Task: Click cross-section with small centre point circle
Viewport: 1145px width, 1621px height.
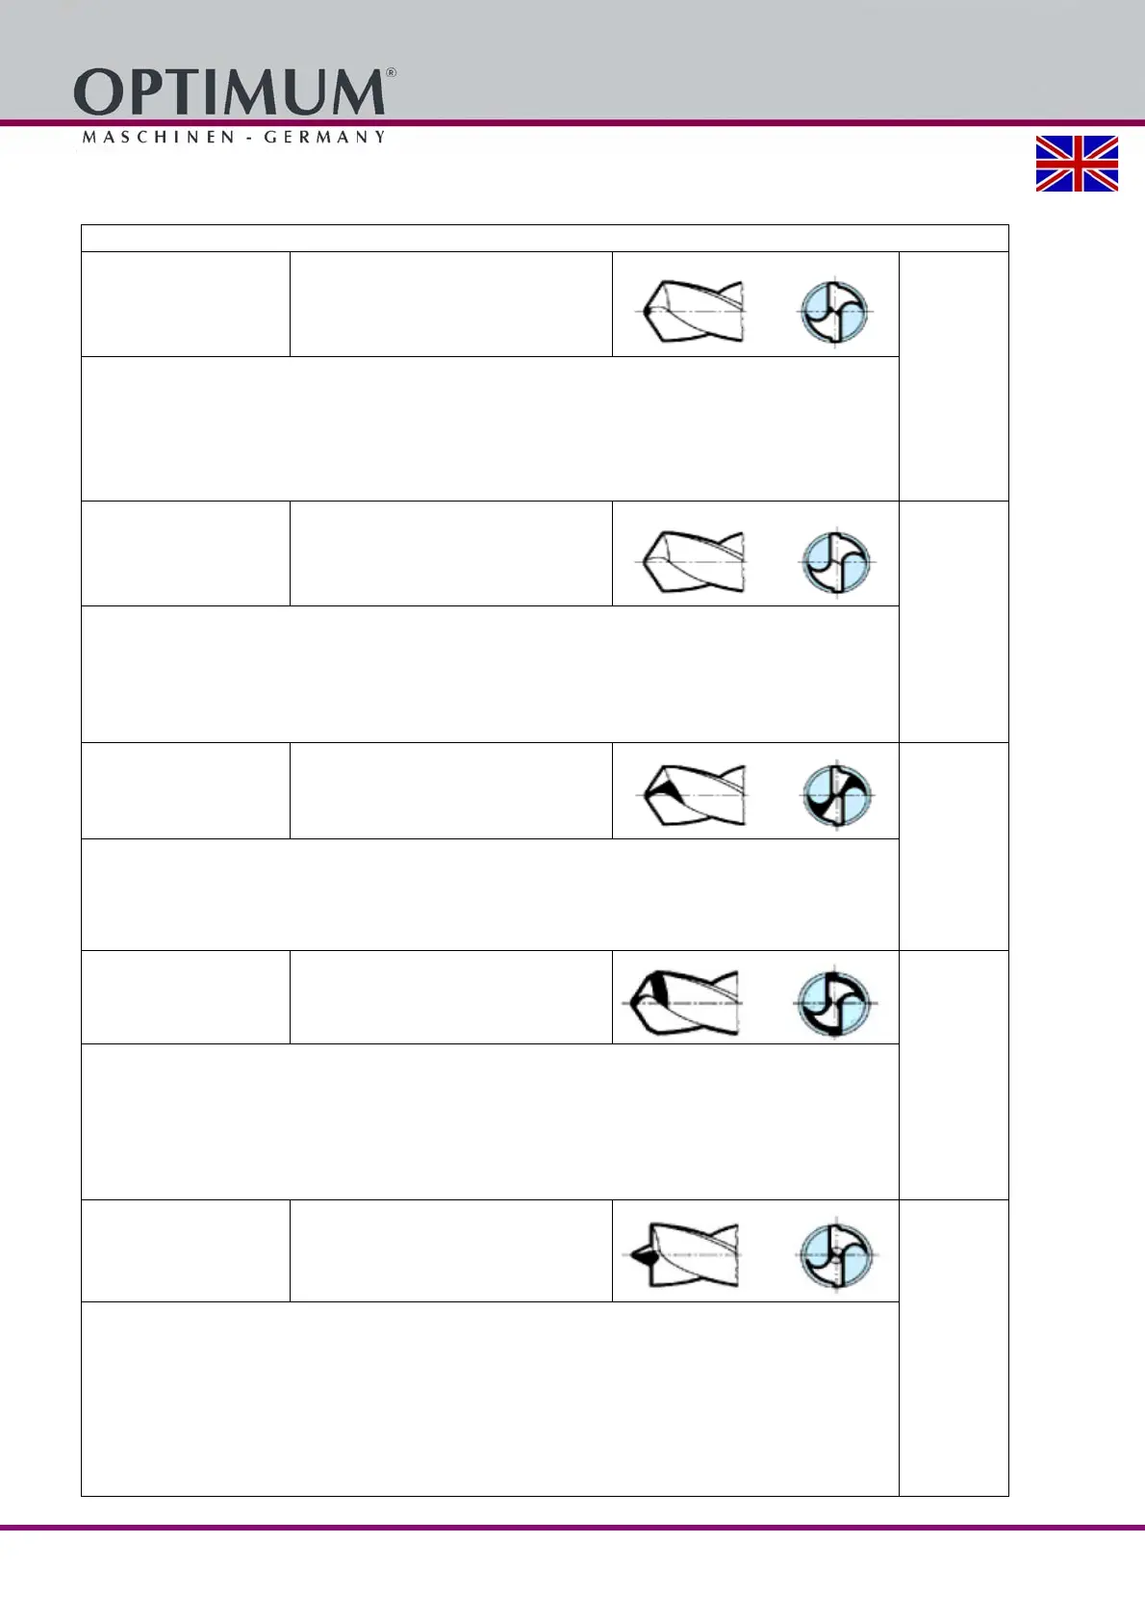Action: coord(835,1255)
